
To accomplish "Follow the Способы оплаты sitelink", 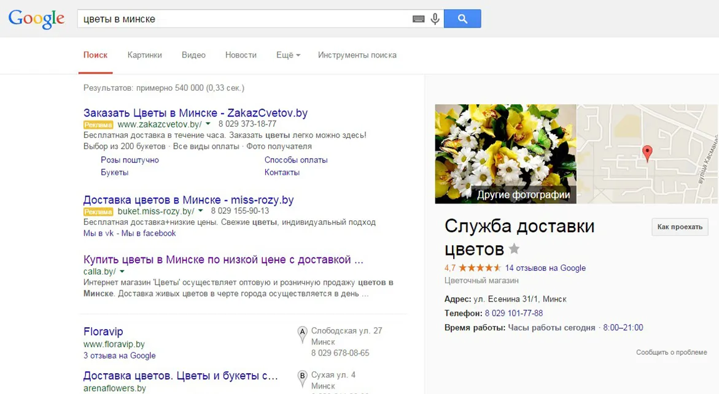I will tap(296, 160).
